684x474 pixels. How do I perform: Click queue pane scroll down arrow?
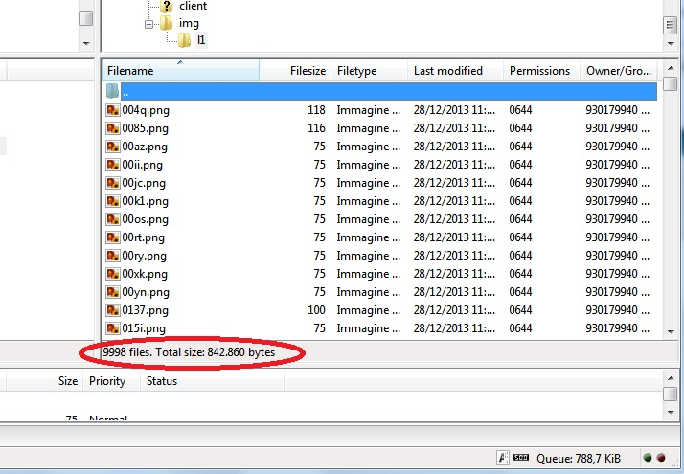pos(671,412)
